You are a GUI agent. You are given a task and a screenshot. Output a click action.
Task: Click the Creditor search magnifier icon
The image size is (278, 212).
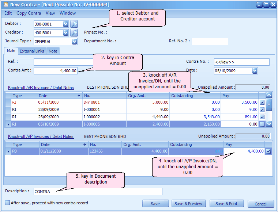point(74,33)
